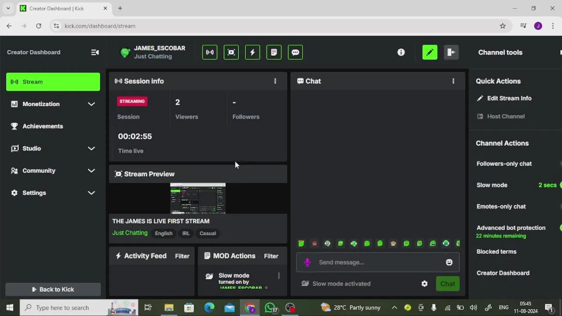The image size is (562, 316).
Task: Open File Explorer from the taskbar
Action: click(169, 308)
